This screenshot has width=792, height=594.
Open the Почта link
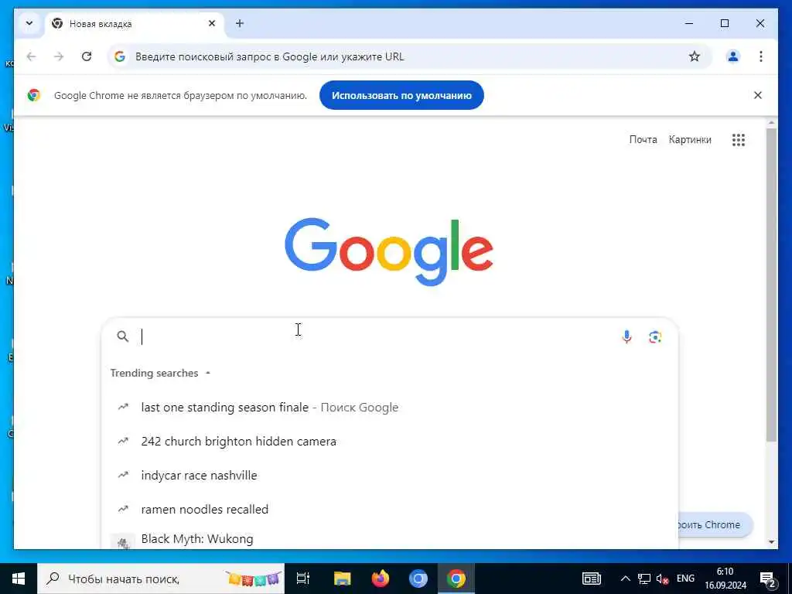pos(643,140)
